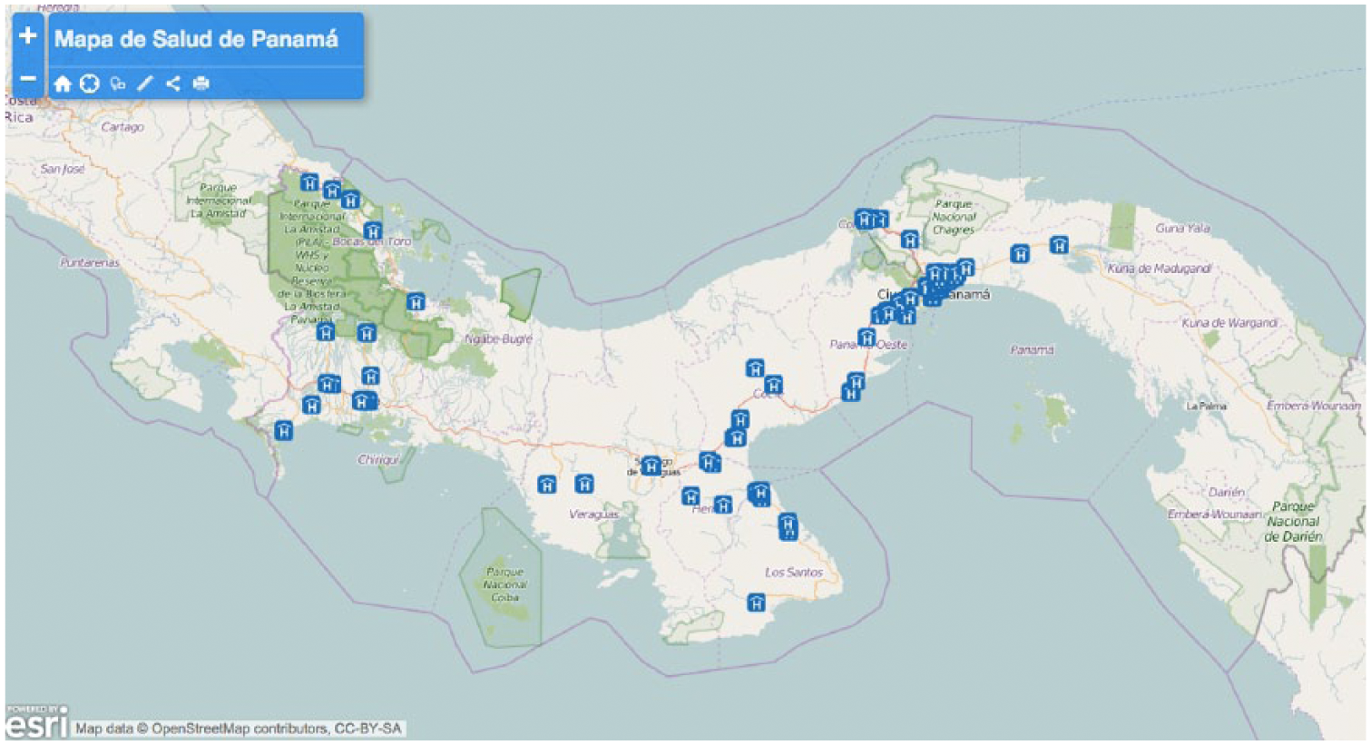Click the La Palma town label

coord(1207,407)
